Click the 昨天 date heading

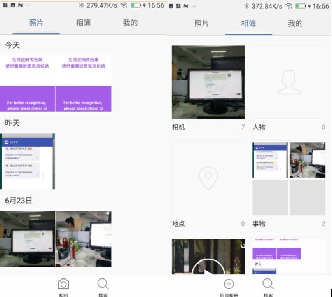12,123
